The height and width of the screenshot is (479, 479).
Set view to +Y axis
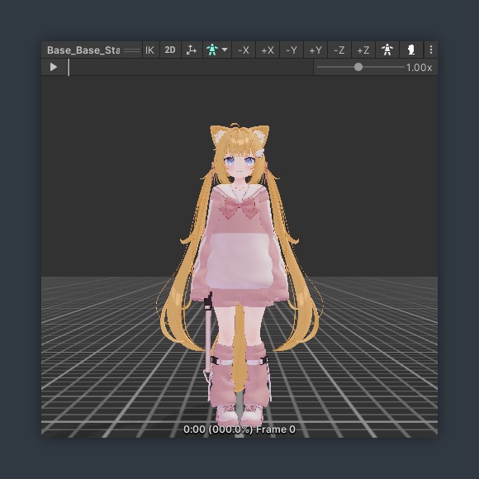(315, 50)
